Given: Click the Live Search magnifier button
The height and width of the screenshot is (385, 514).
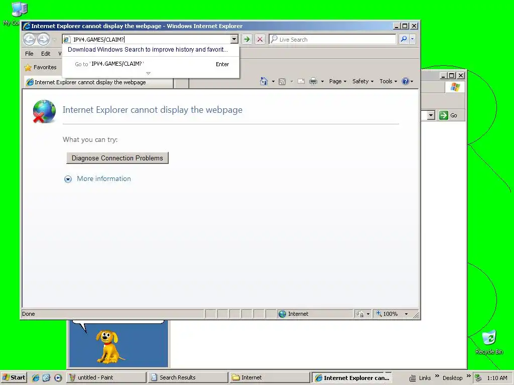Looking at the screenshot, I should (x=404, y=39).
